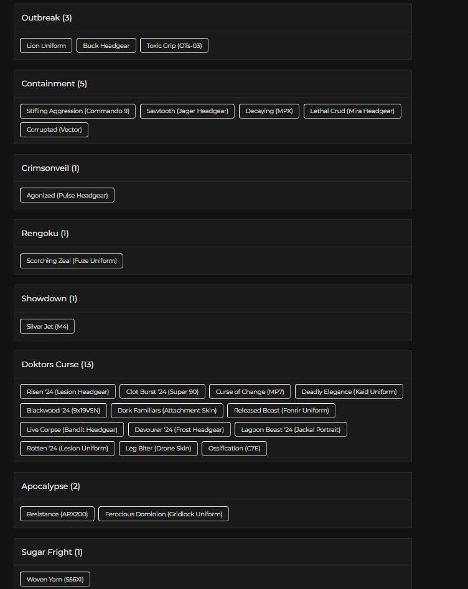Image resolution: width=468 pixels, height=589 pixels.
Task: Click Scorching Zeal (Fuze Uniform)
Action: tap(72, 261)
